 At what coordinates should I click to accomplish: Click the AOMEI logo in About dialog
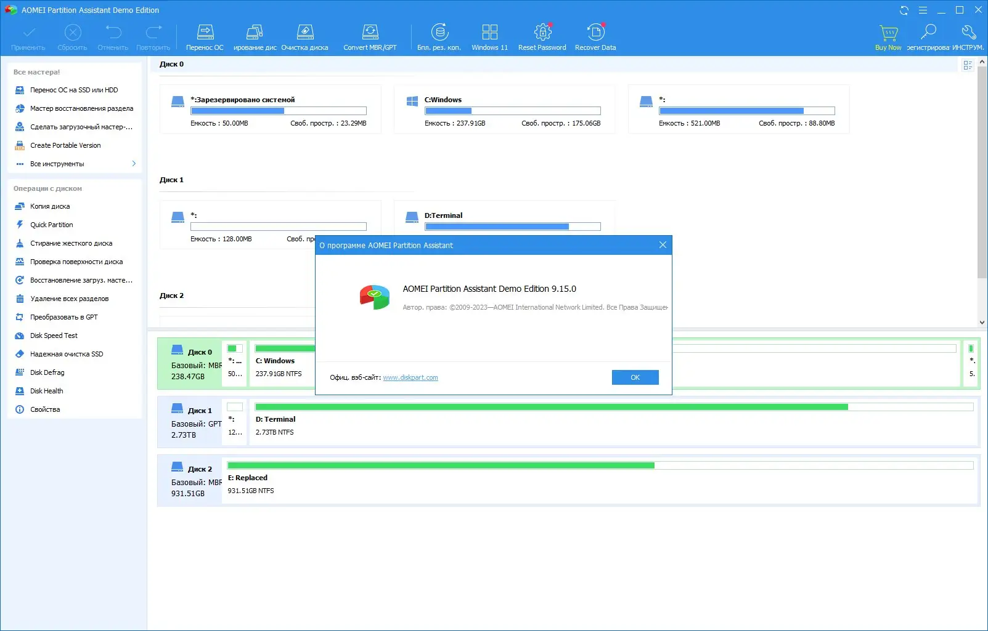pyautogui.click(x=375, y=297)
